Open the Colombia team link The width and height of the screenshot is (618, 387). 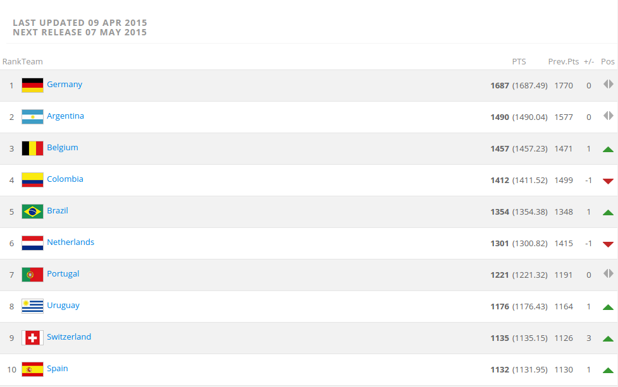(65, 179)
